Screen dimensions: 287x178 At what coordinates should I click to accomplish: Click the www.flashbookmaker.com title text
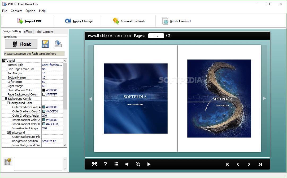click(109, 36)
